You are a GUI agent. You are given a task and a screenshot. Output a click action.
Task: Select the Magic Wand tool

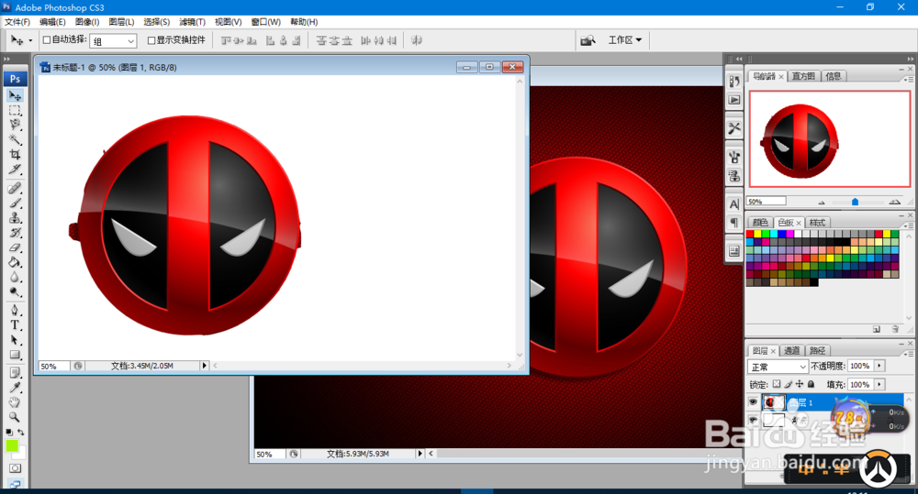click(x=16, y=139)
